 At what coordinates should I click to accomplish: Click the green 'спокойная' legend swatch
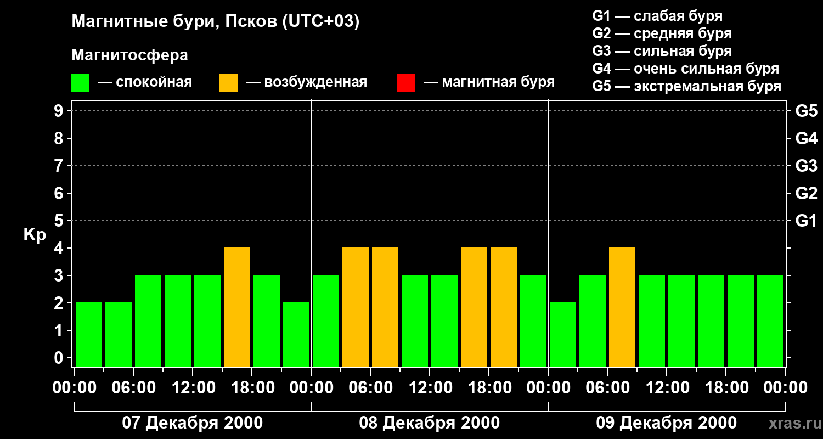pos(81,83)
